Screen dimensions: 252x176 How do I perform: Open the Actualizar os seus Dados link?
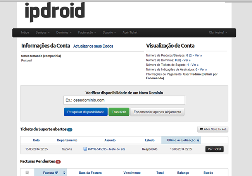coord(93,46)
